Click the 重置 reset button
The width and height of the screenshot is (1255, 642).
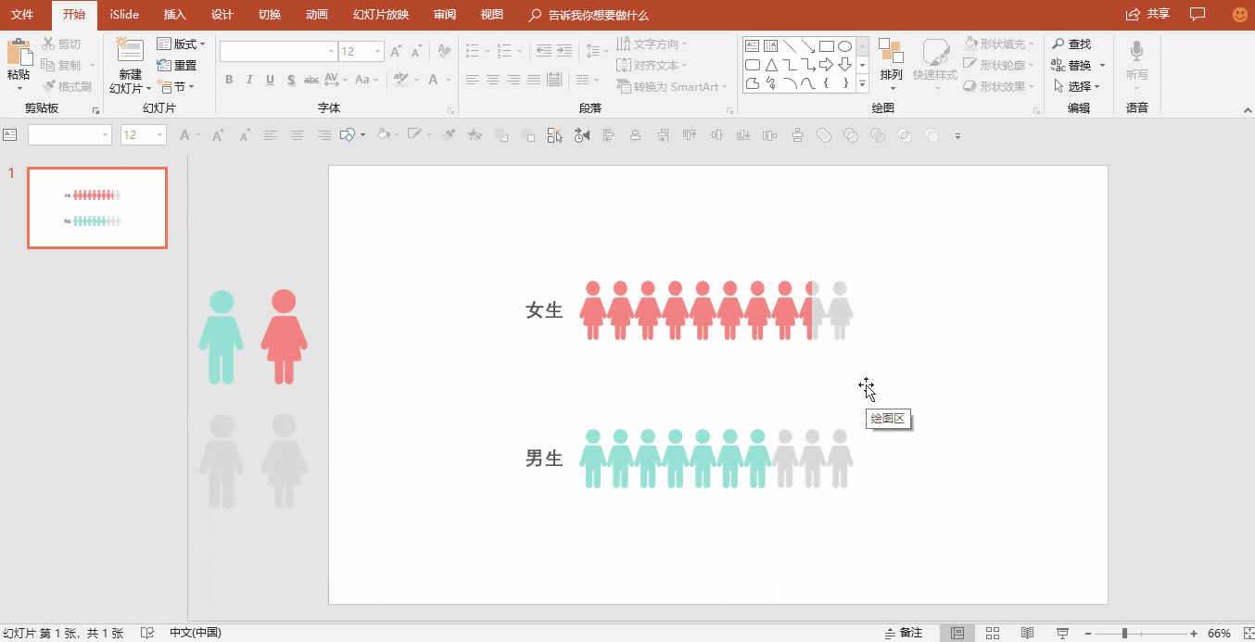[x=177, y=65]
